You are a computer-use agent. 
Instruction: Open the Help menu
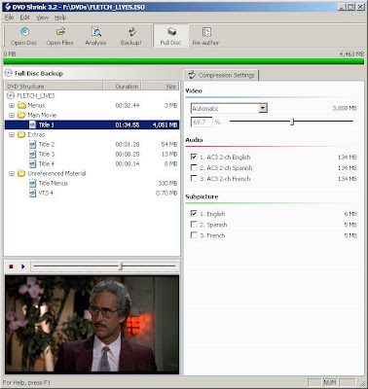click(x=60, y=18)
